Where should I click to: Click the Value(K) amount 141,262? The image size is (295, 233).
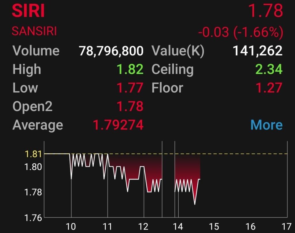tap(258, 51)
